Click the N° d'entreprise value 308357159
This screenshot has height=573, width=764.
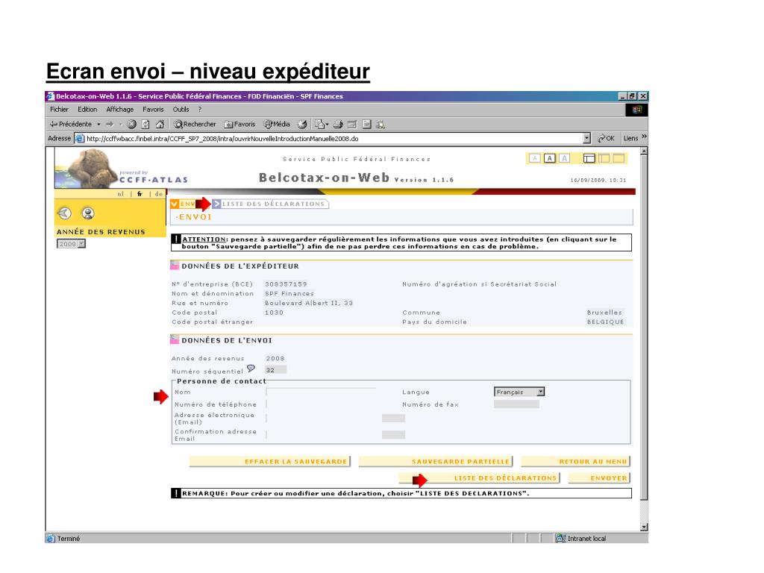[286, 284]
